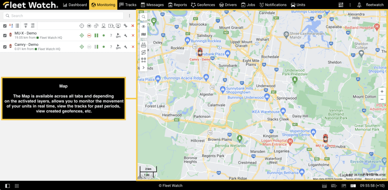The width and height of the screenshot is (388, 190).
Task: Open the three-dot menu beside Search
Action: pos(130,16)
